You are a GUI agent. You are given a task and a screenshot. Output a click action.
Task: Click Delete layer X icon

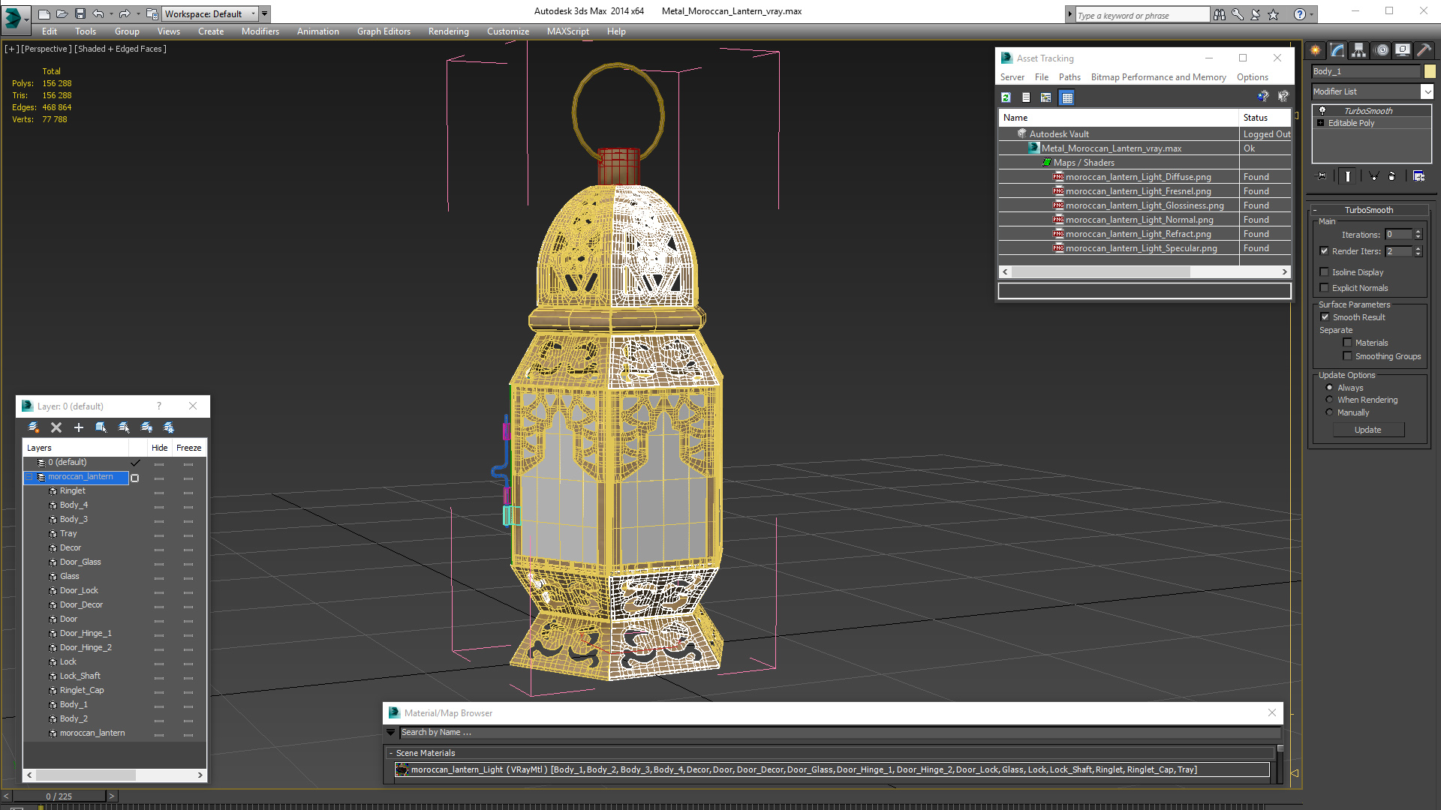pos(56,427)
